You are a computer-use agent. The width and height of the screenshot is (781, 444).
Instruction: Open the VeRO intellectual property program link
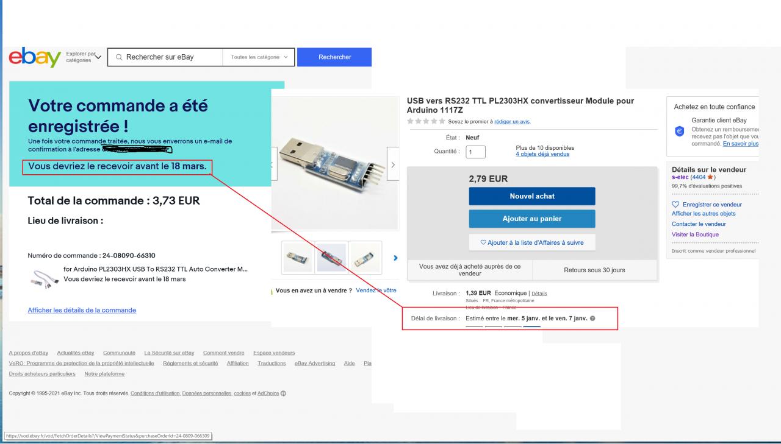pyautogui.click(x=81, y=364)
